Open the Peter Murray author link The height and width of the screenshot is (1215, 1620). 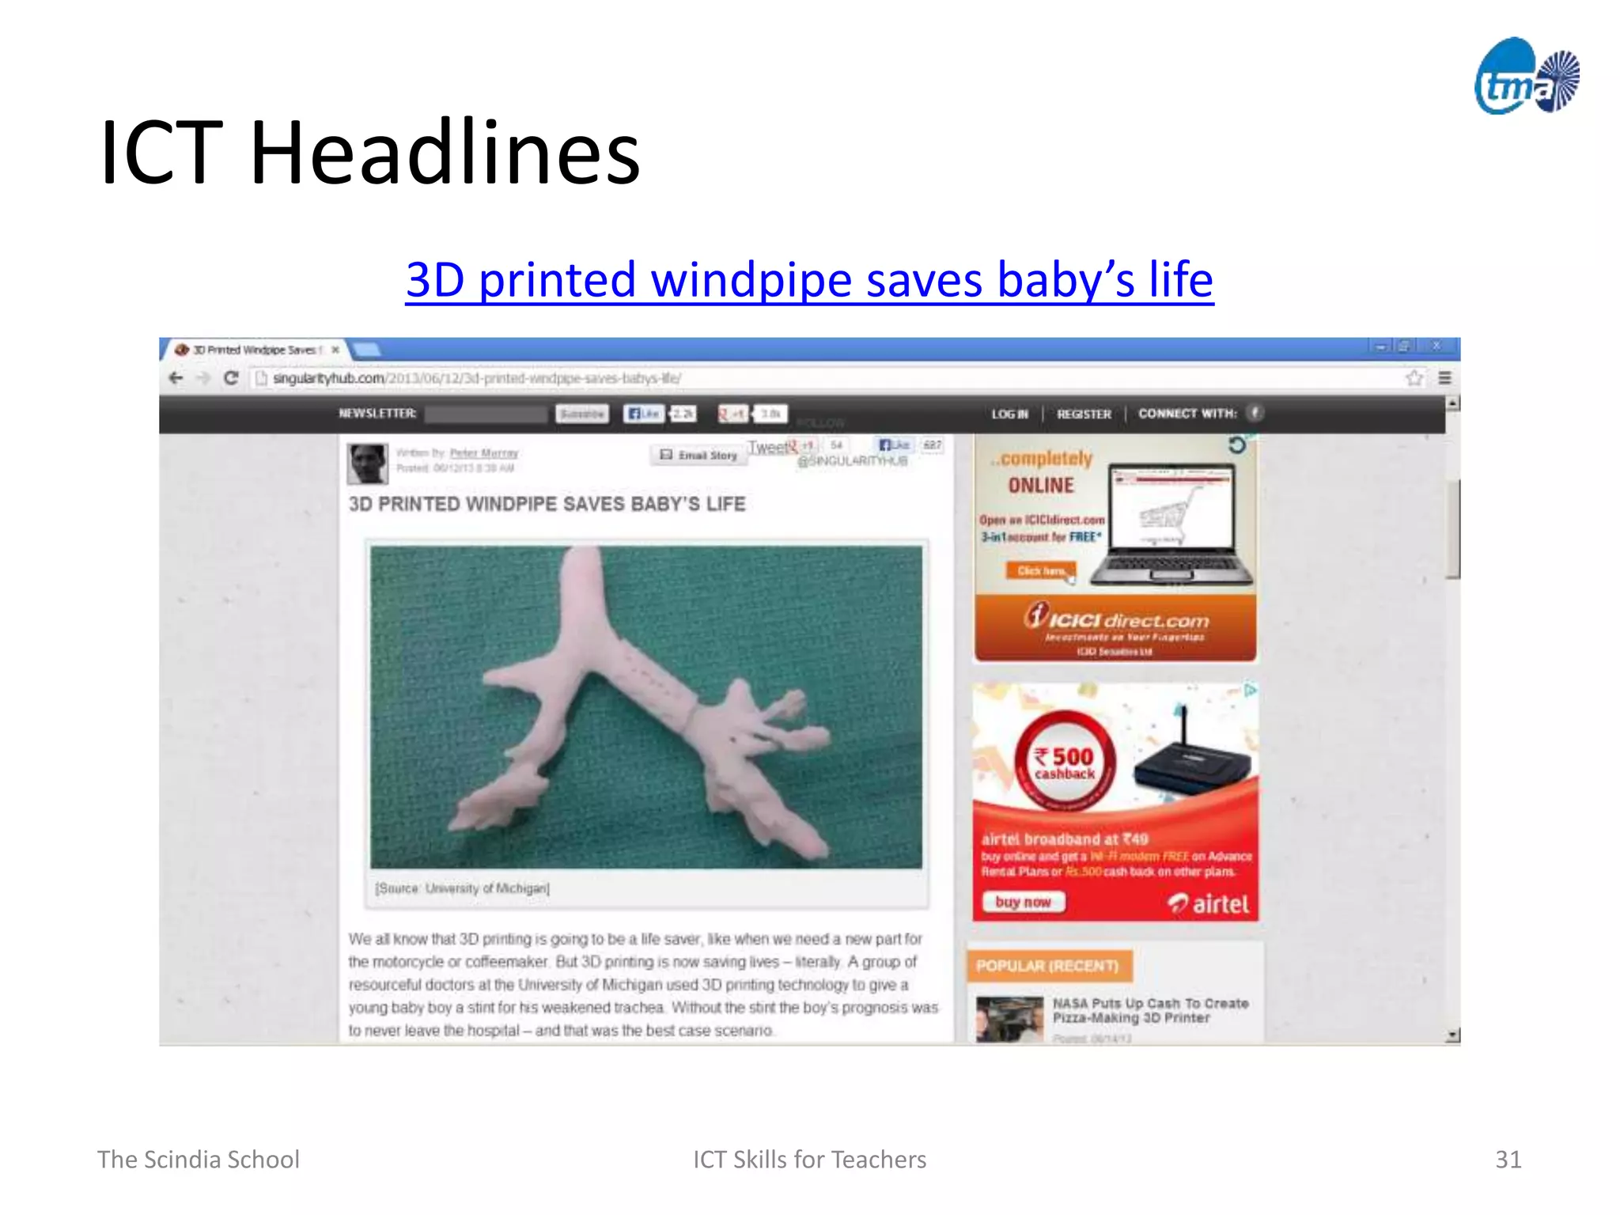pos(484,452)
